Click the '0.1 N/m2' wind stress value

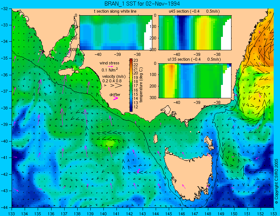110,70
